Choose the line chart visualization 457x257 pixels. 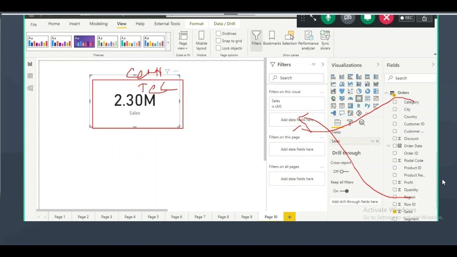point(333,84)
